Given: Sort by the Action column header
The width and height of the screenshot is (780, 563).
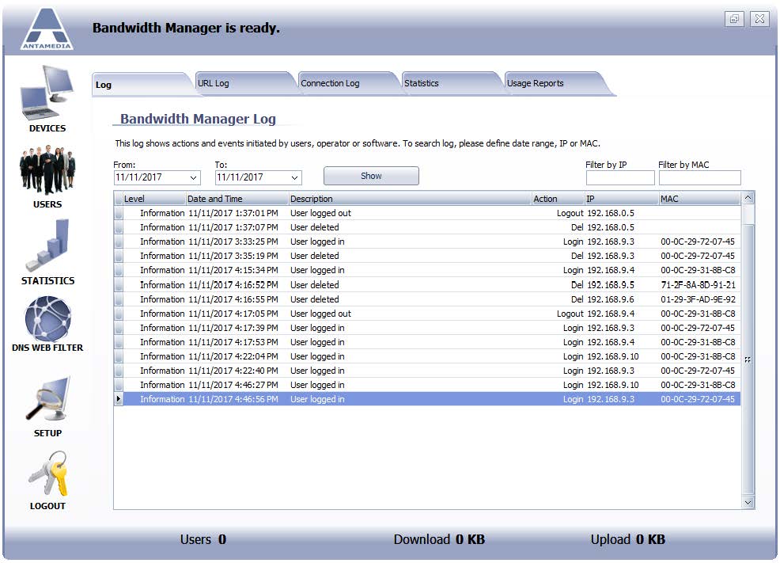Looking at the screenshot, I should (x=558, y=199).
